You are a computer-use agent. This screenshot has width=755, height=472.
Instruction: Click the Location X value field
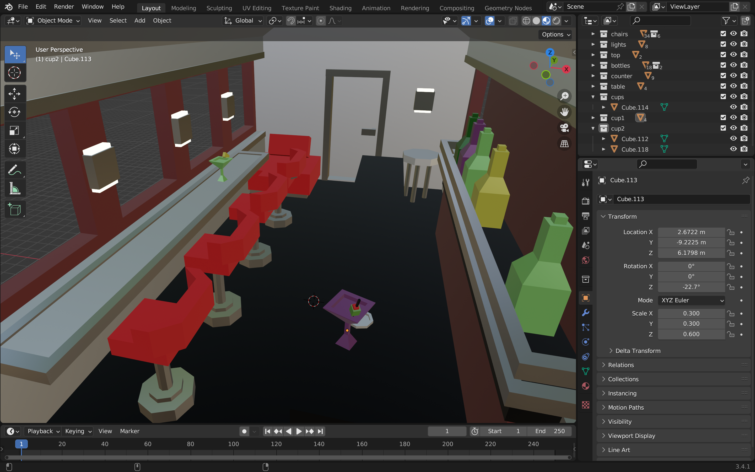pyautogui.click(x=691, y=232)
